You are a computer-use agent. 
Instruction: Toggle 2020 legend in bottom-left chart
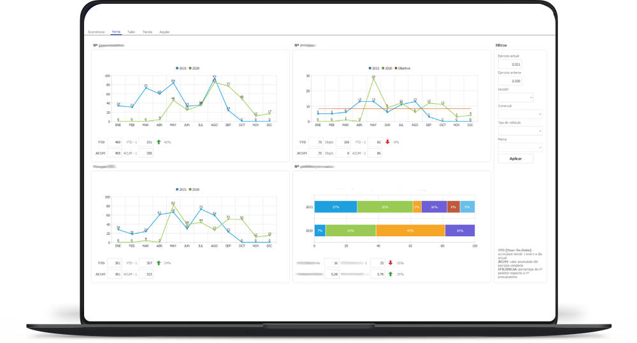[194, 190]
